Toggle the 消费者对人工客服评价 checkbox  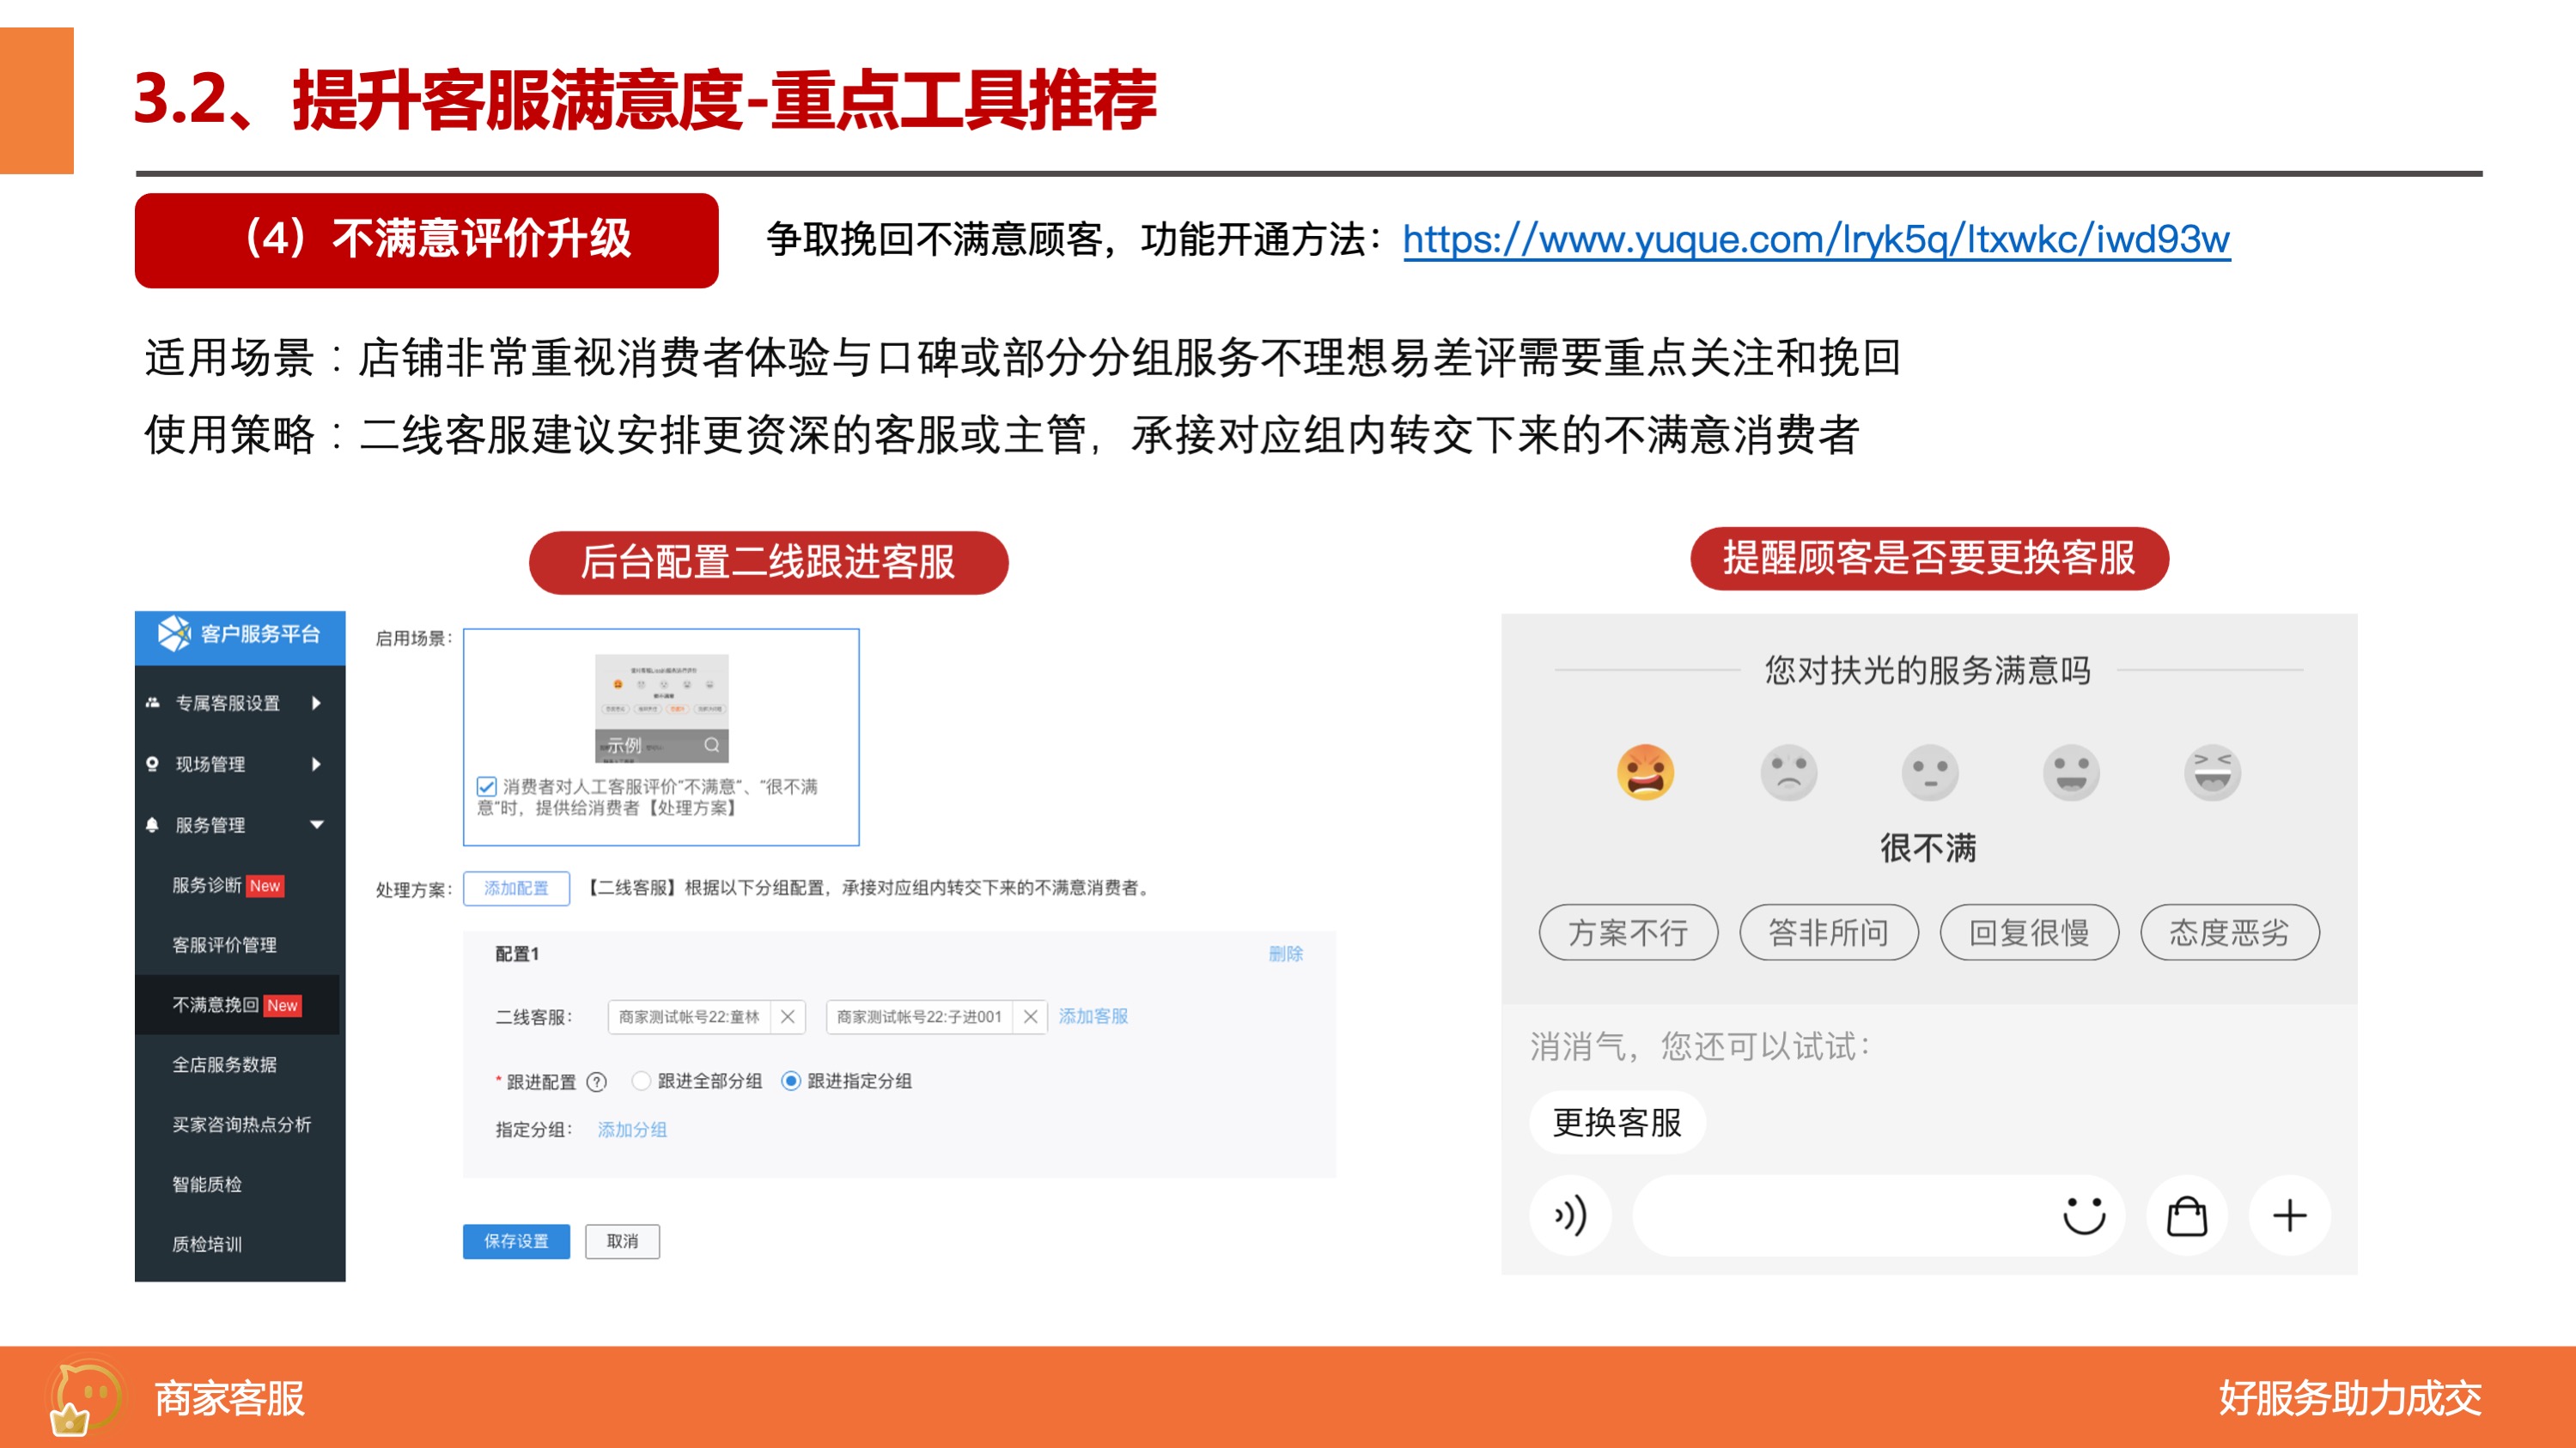pos(487,786)
